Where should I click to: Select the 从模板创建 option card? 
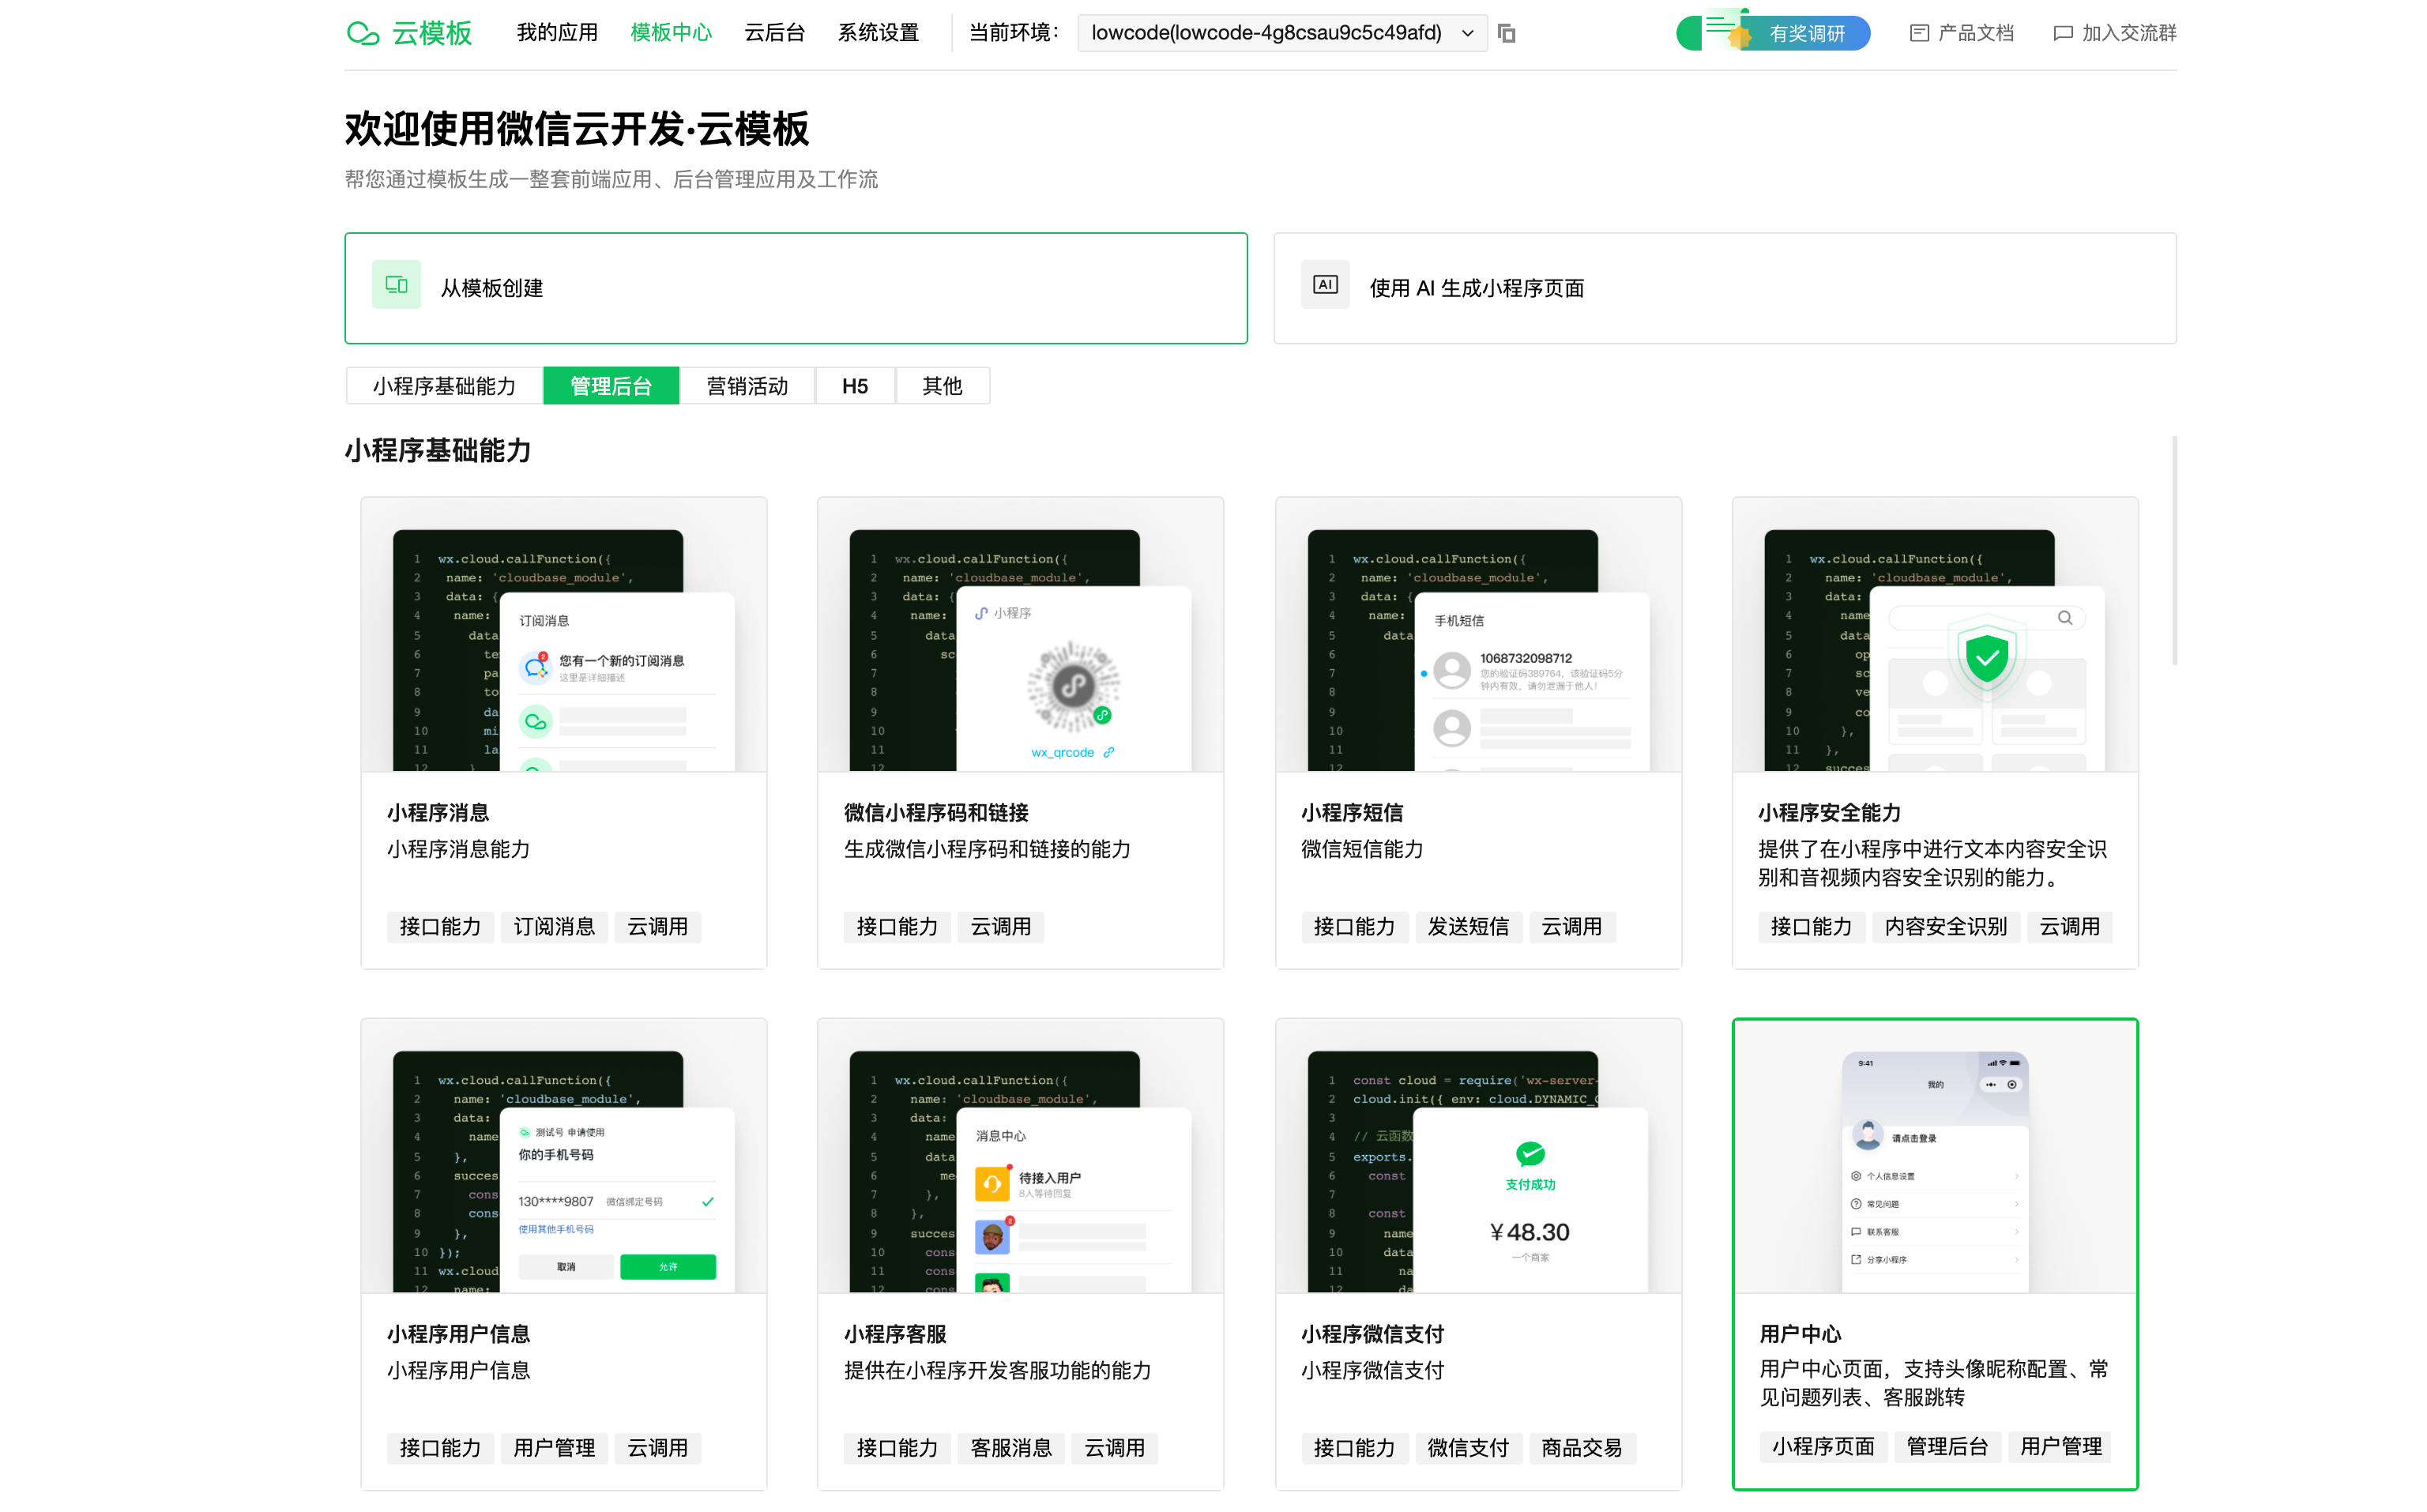pyautogui.click(x=796, y=288)
